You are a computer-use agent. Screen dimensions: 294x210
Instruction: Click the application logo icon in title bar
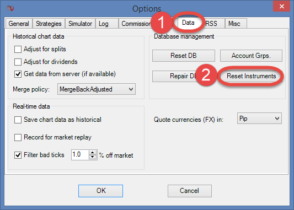pos(10,8)
